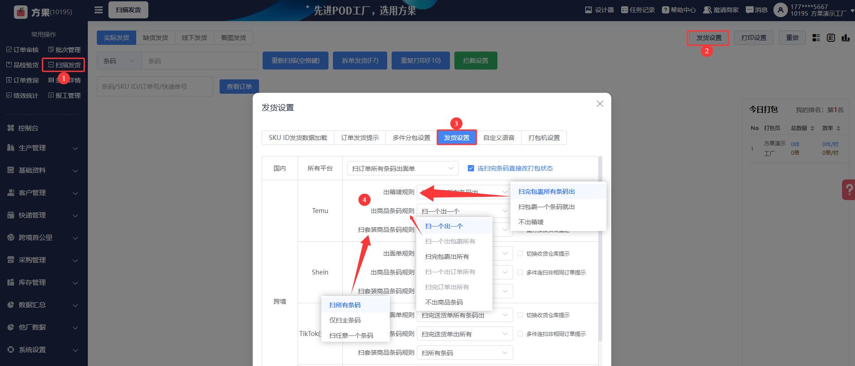This screenshot has width=855, height=366.
Task: Switch to the 多件分包设置 tab
Action: point(411,138)
